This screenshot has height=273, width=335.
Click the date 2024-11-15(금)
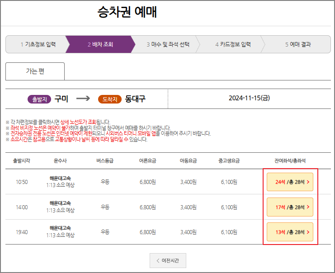pyautogui.click(x=249, y=98)
